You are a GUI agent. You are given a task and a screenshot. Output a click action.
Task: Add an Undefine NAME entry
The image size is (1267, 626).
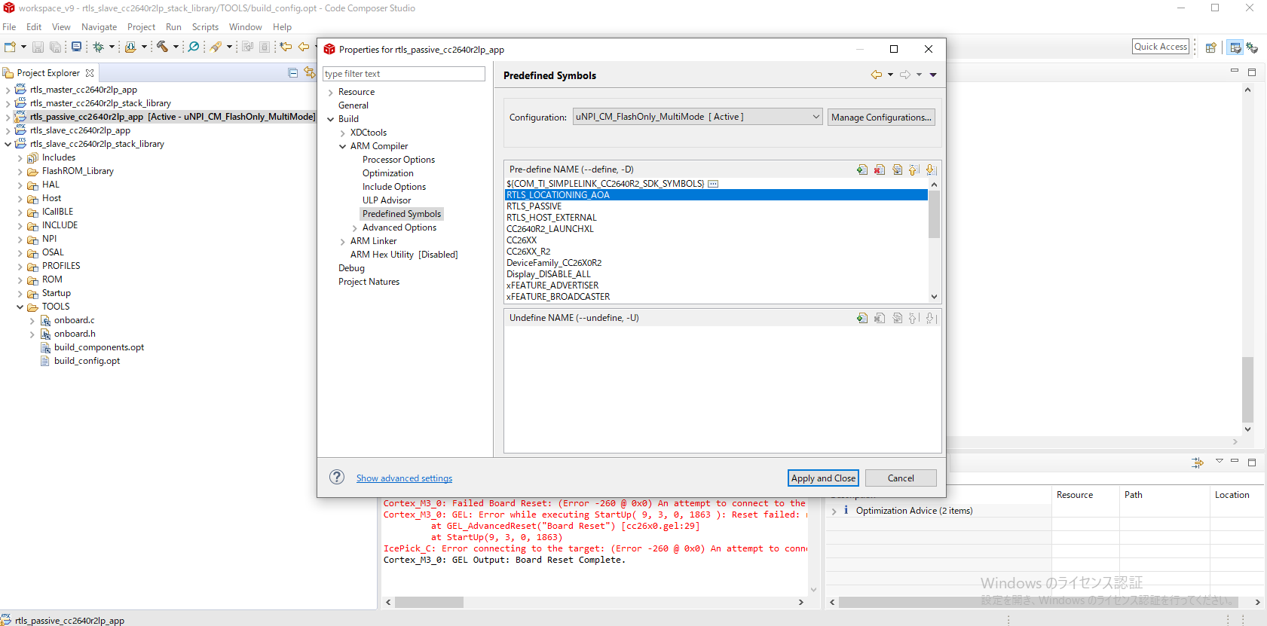point(862,318)
